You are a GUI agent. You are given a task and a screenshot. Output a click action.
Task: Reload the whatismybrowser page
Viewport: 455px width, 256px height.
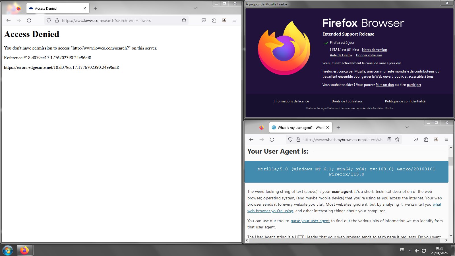272,140
